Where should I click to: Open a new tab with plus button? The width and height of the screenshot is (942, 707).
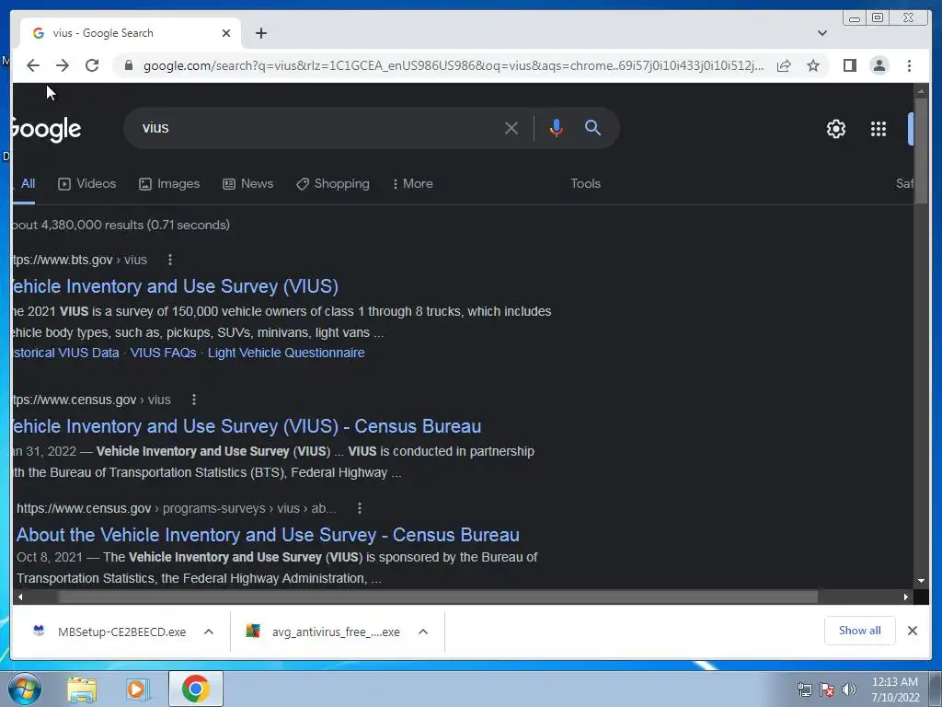[x=260, y=33]
